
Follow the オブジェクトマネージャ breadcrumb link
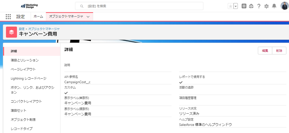[x=44, y=29]
